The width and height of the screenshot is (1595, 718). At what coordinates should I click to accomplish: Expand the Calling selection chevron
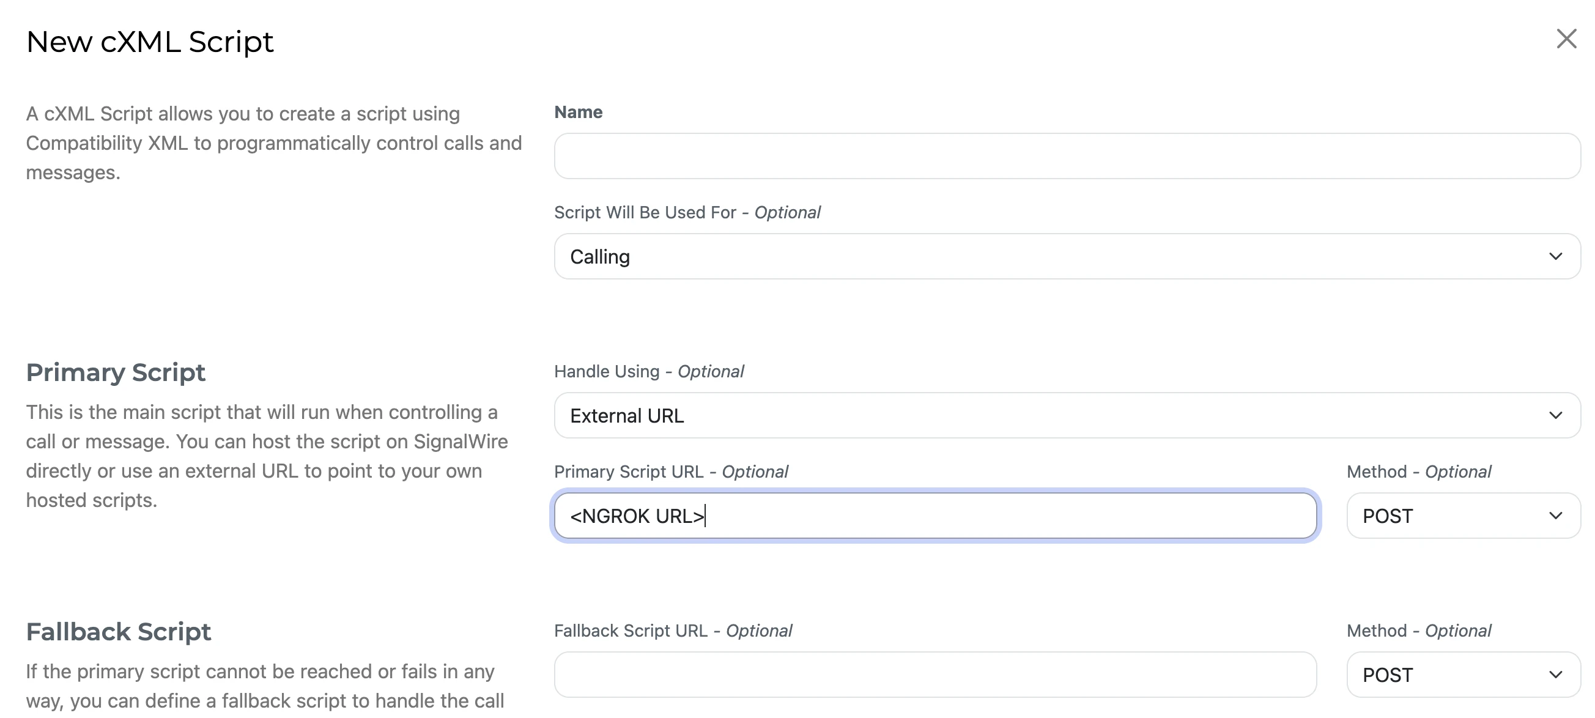coord(1556,256)
